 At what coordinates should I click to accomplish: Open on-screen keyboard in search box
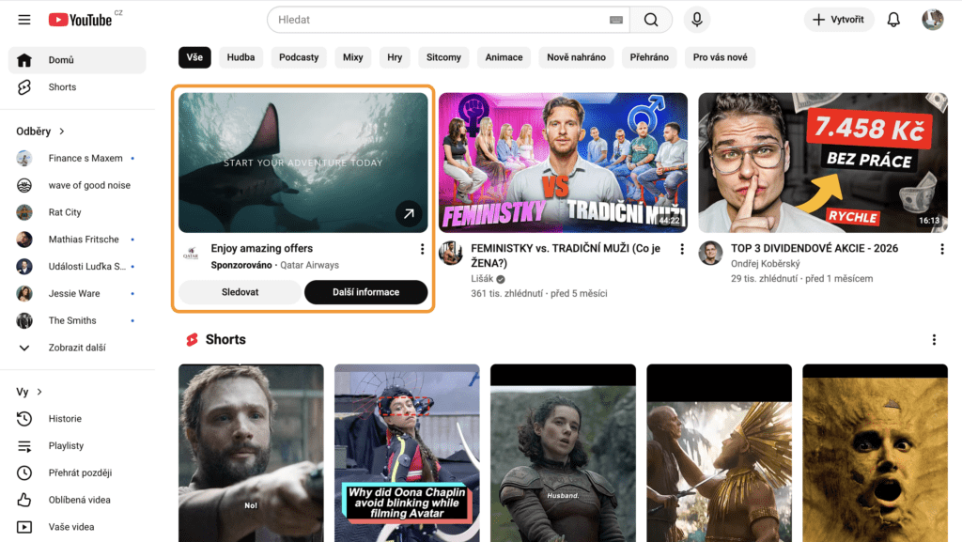click(616, 20)
